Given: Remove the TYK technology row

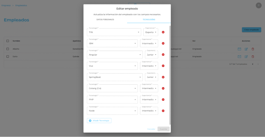Looking at the screenshot, I should tap(163, 32).
